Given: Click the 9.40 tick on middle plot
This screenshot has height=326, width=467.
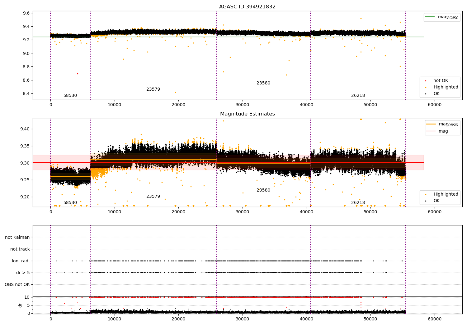Looking at the screenshot, I should (x=25, y=129).
